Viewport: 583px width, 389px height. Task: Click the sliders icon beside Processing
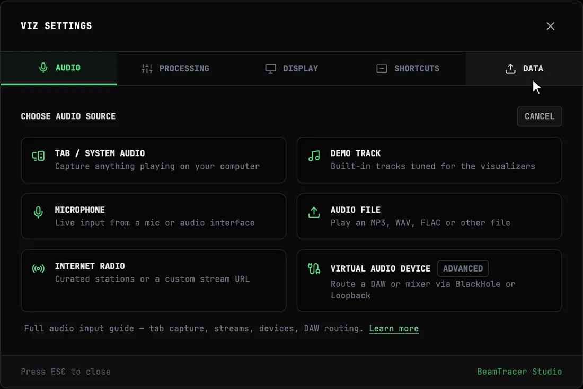tap(147, 68)
